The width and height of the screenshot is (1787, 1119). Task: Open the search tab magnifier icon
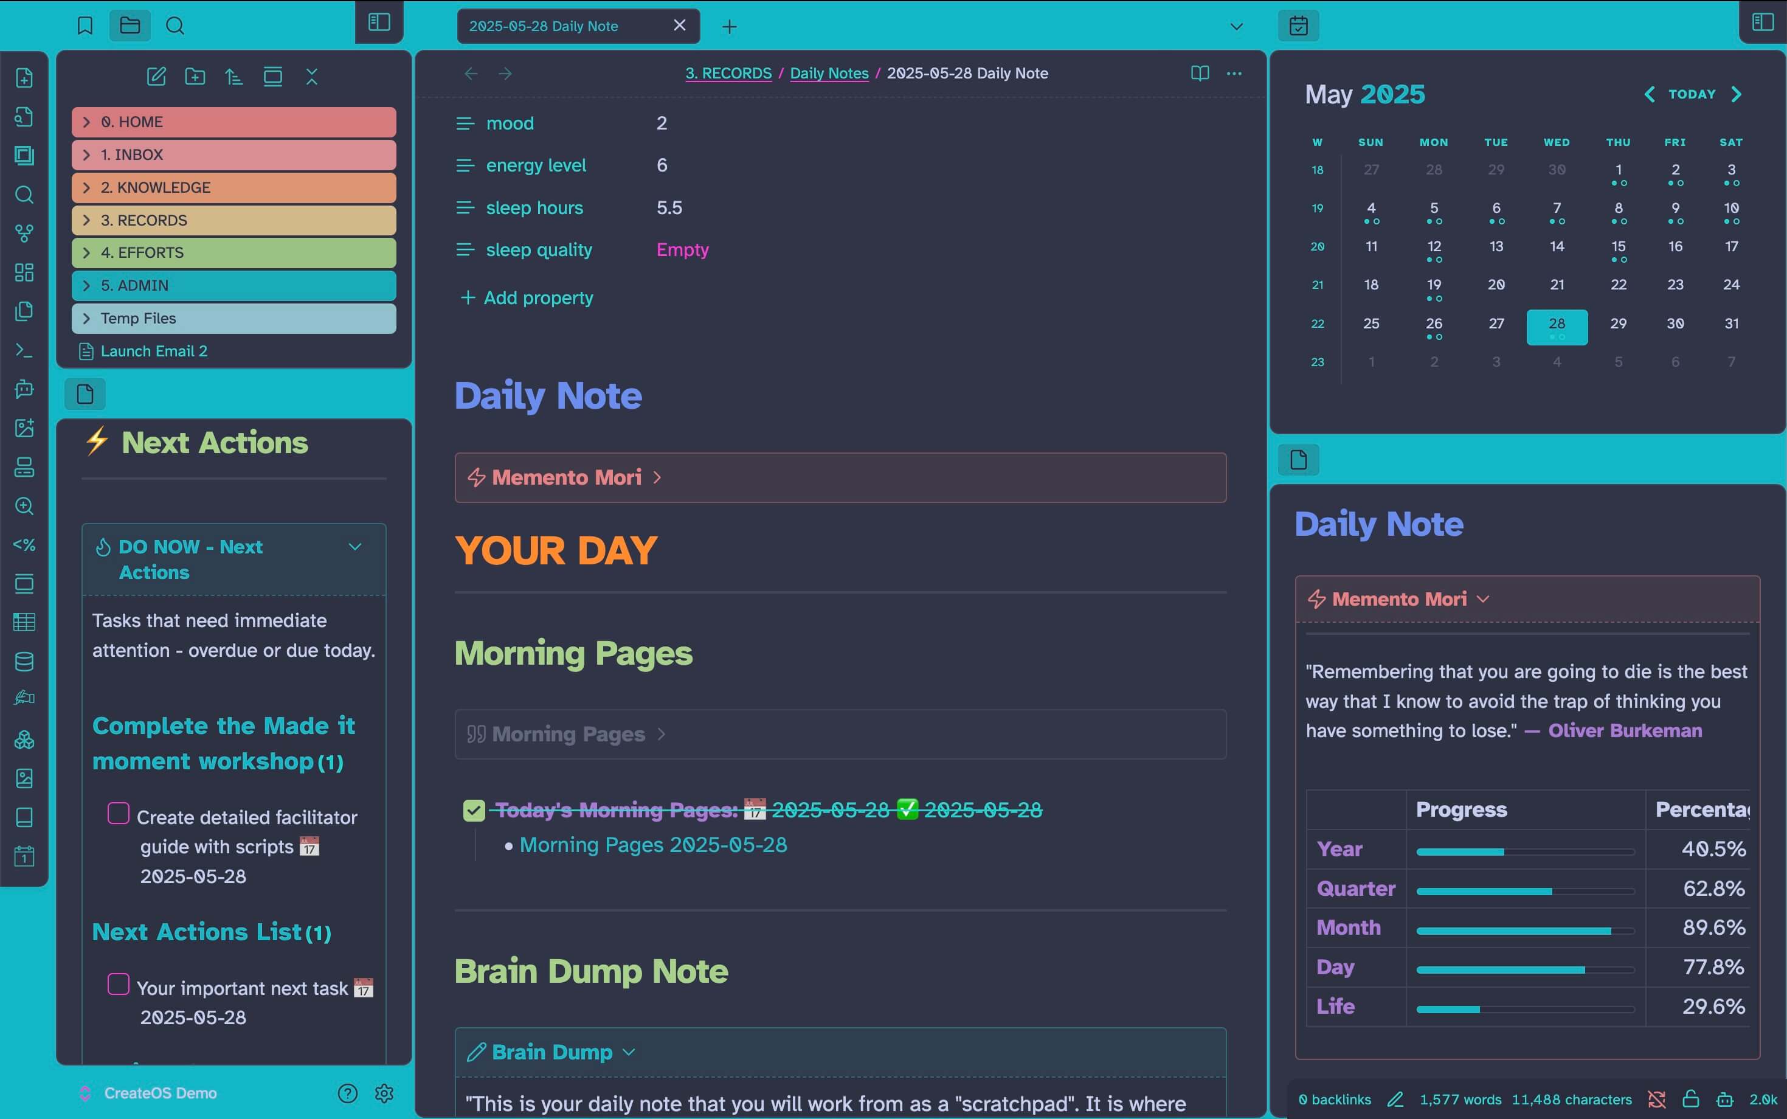[175, 26]
